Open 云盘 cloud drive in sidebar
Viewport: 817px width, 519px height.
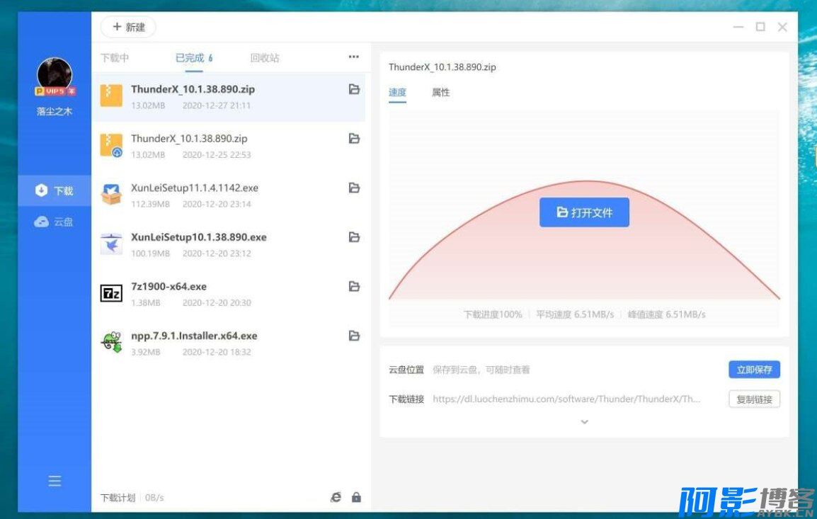(x=55, y=222)
